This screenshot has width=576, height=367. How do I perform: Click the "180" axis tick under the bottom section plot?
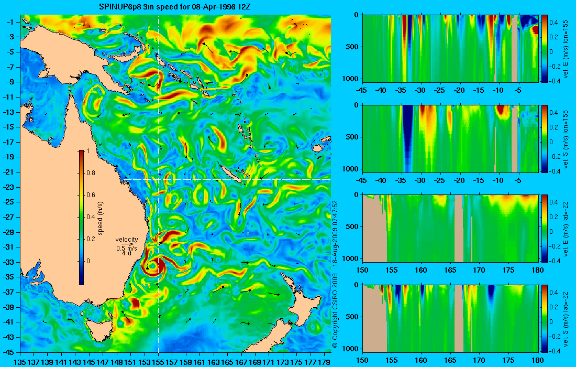(538, 360)
